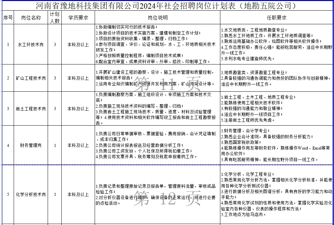Select serial number 4 cell
The width and height of the screenshot is (334, 225).
[8, 145]
